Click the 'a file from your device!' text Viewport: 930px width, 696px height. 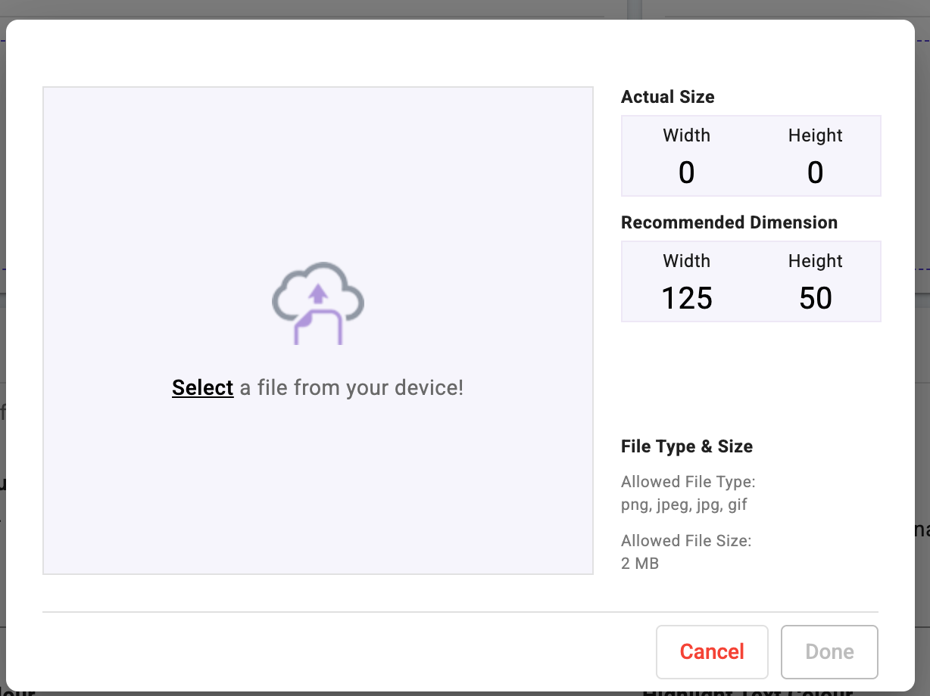click(351, 388)
